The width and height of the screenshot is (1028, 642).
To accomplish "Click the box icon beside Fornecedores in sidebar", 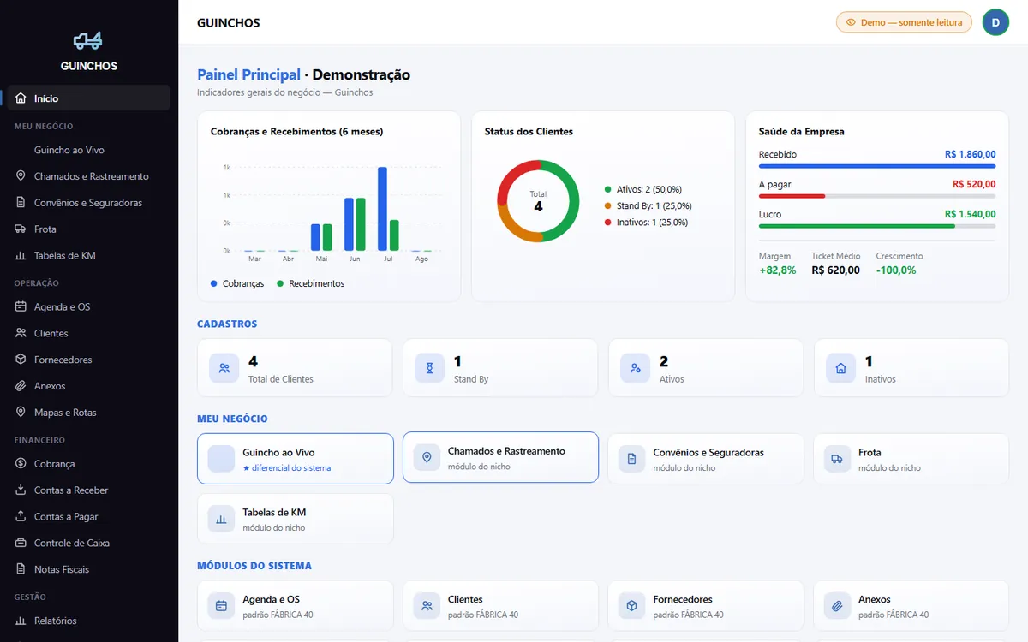I will point(21,360).
